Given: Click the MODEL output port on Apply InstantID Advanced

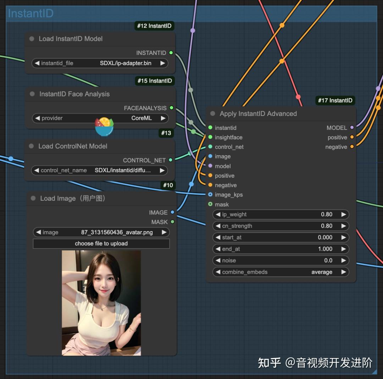Looking at the screenshot, I should 351,128.
